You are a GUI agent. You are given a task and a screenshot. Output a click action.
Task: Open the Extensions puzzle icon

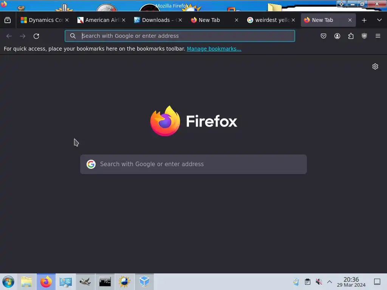coord(351,36)
